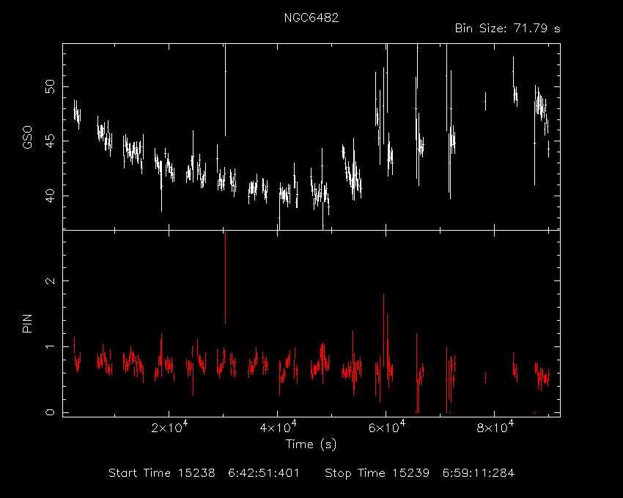623x498 pixels.
Task: Select the Bin Size: 71.79 s label
Action: click(507, 29)
